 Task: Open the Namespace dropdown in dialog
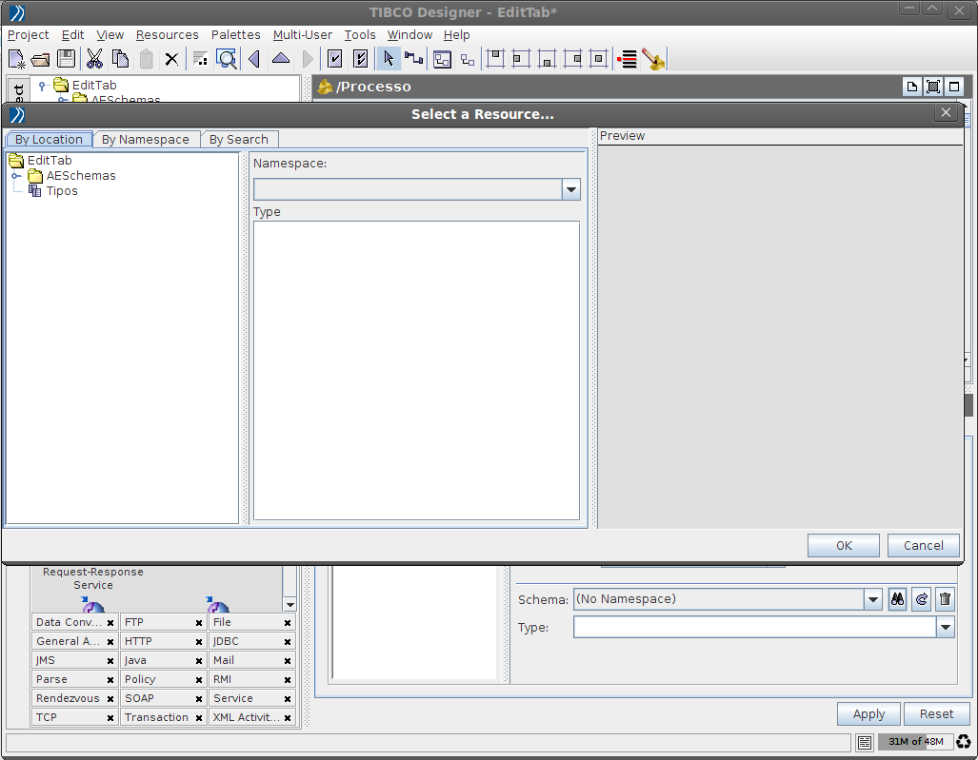571,190
